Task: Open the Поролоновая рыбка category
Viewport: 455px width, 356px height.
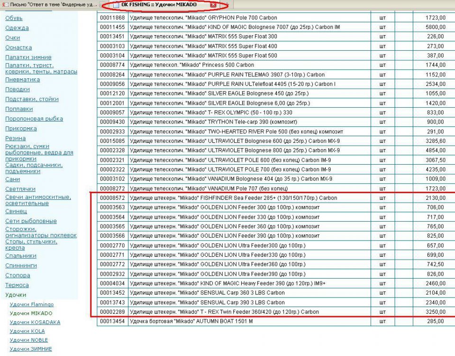Action: point(34,119)
